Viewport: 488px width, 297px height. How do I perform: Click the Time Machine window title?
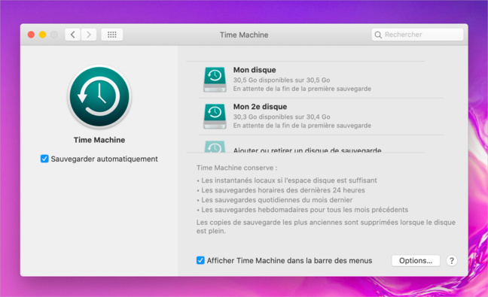tap(244, 35)
